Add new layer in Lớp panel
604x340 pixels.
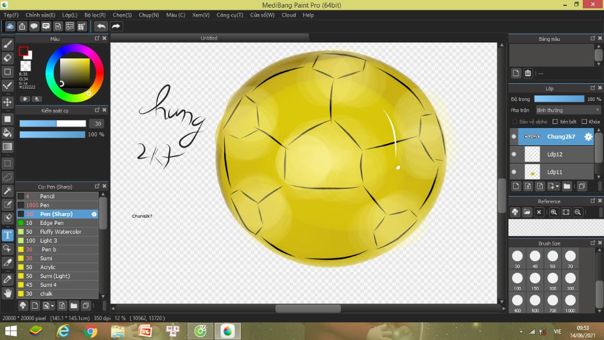point(516,186)
